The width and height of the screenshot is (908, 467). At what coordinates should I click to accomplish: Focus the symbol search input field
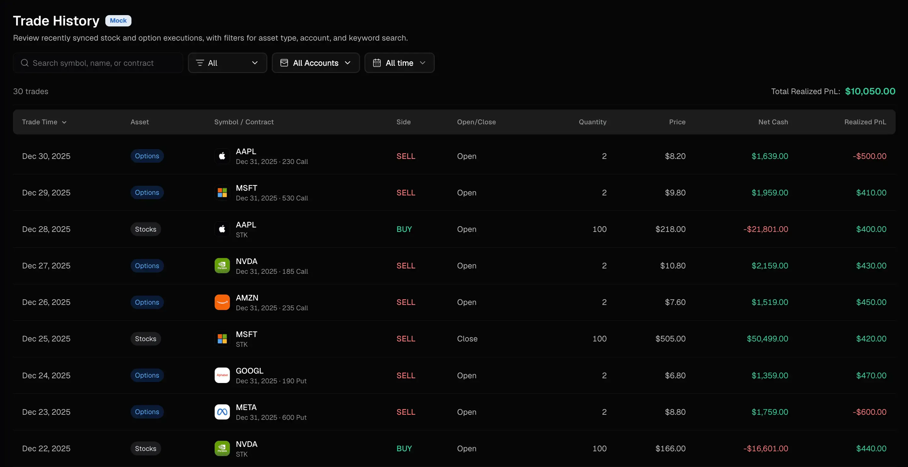tap(98, 63)
